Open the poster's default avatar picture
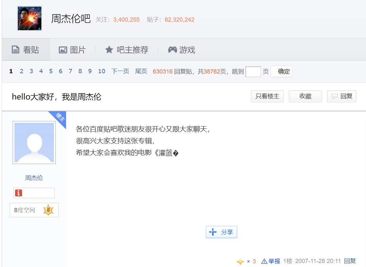The height and width of the screenshot is (267, 366). (x=34, y=143)
